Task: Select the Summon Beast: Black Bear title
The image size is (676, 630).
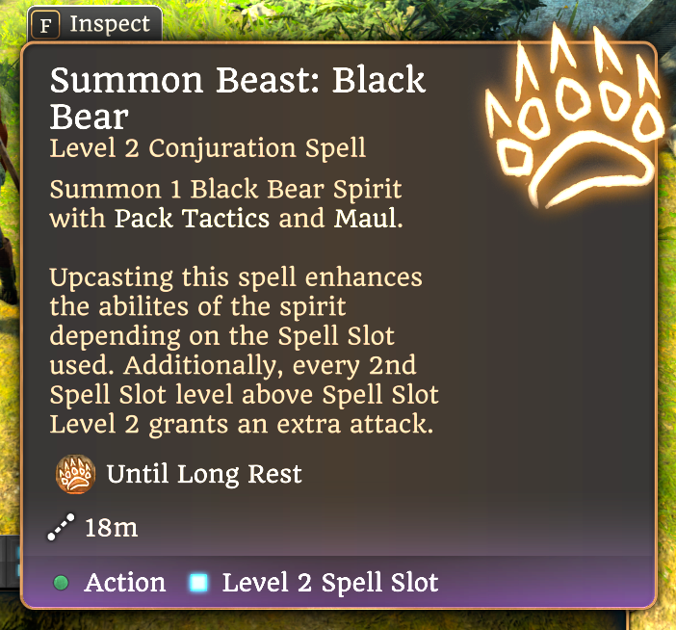Action: [x=237, y=96]
